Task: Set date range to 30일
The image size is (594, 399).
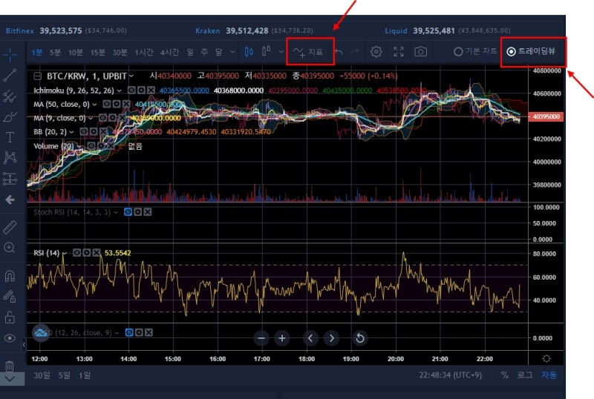Action: (x=42, y=375)
